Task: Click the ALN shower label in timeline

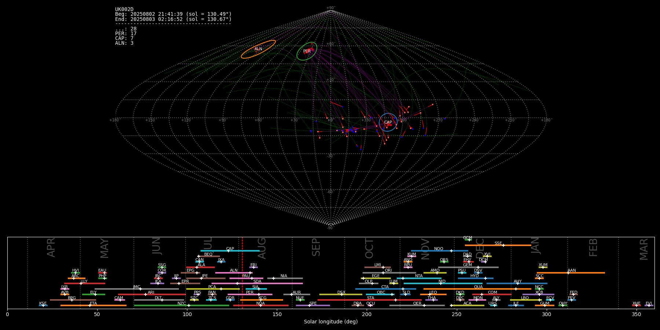Action: click(x=234, y=271)
